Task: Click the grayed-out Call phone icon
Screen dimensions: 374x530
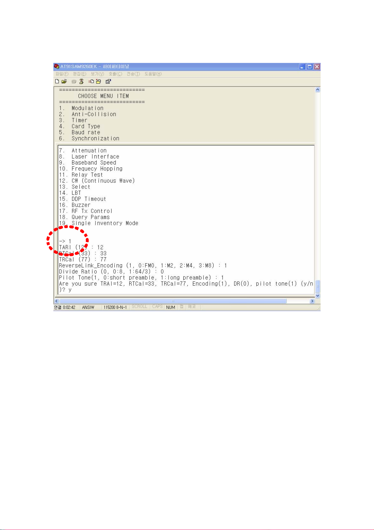Action: [74, 81]
